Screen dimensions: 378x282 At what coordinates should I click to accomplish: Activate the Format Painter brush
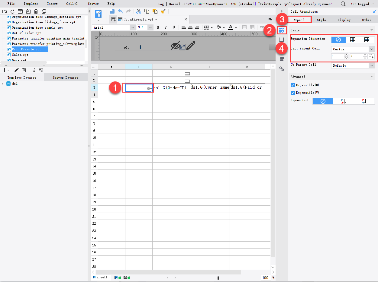(163, 11)
